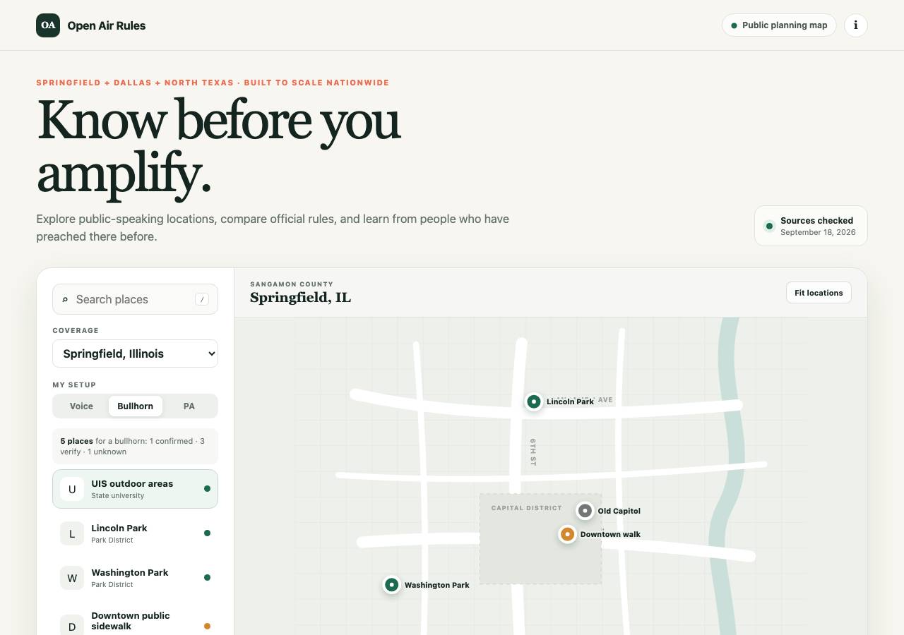The width and height of the screenshot is (904, 635).
Task: Select the Downtown walk map marker
Action: click(567, 534)
